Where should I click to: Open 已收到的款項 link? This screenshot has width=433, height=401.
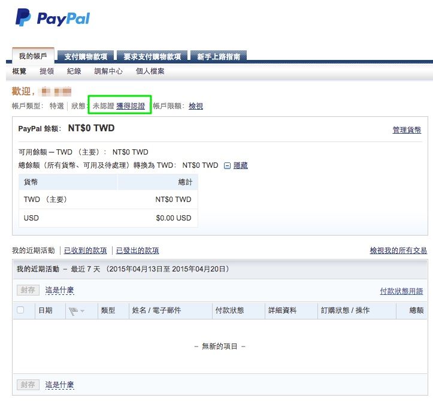(x=85, y=251)
